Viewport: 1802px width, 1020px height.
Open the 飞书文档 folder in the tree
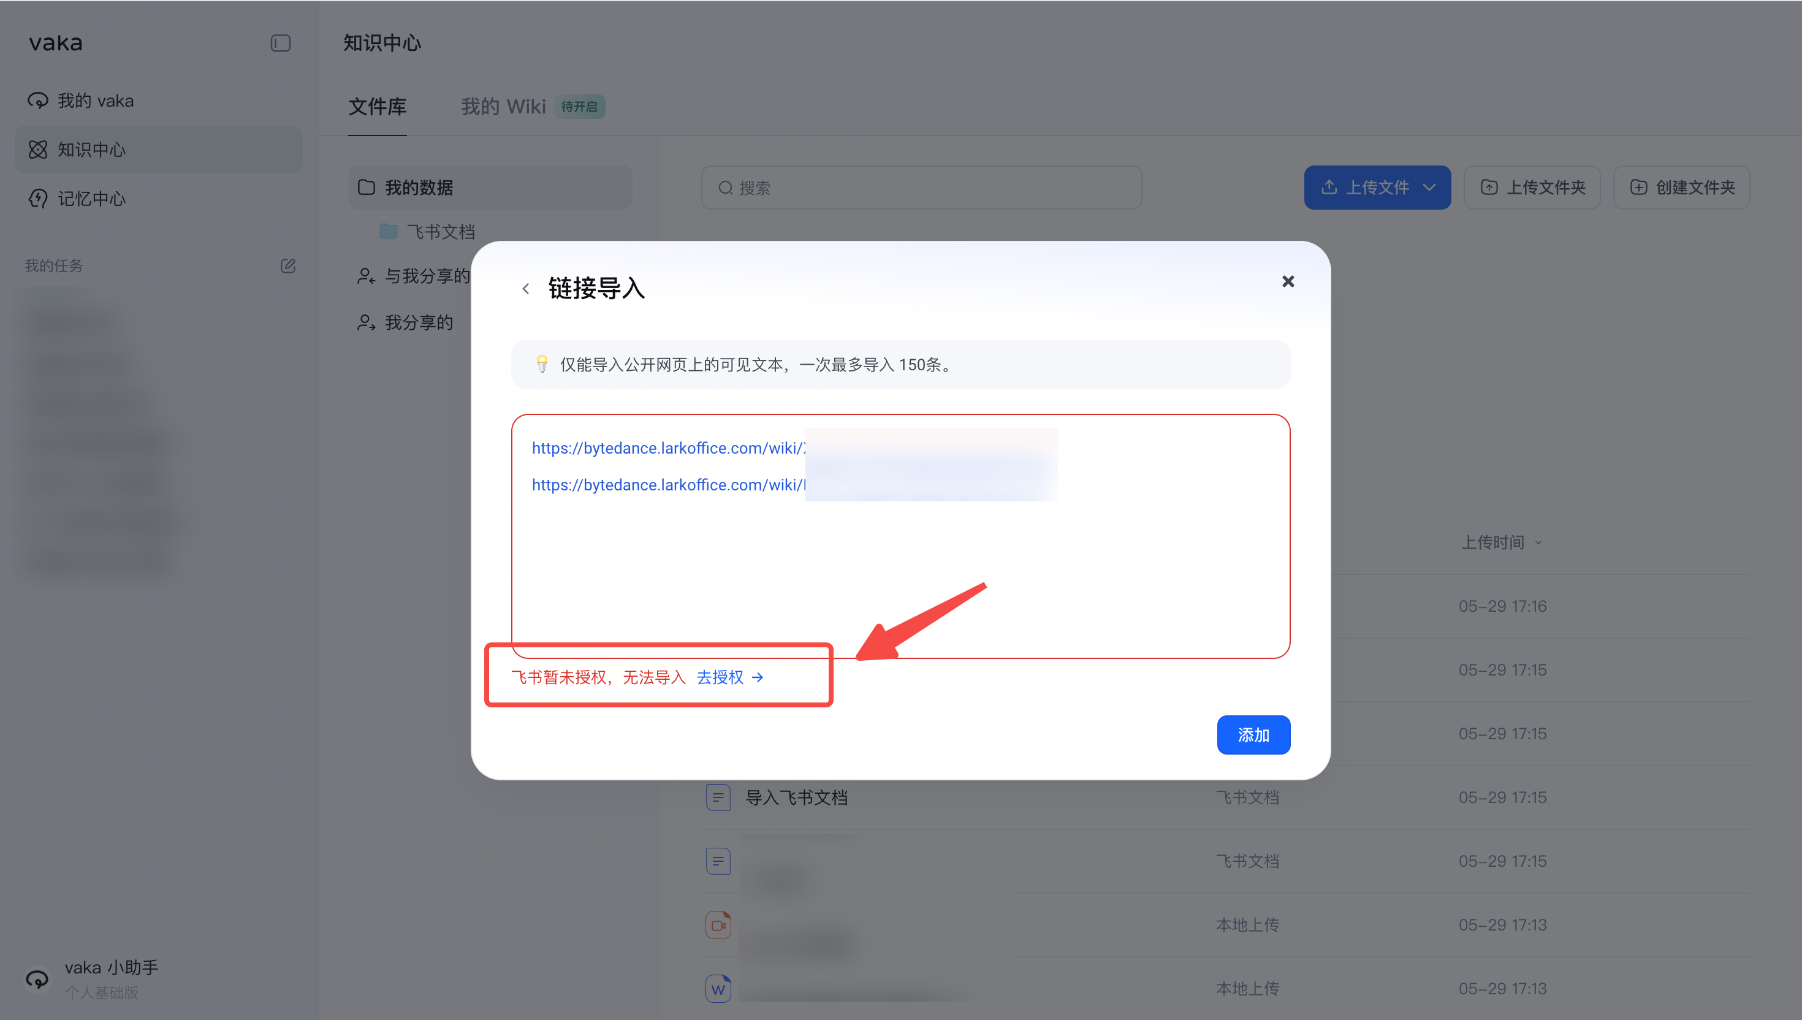(427, 232)
